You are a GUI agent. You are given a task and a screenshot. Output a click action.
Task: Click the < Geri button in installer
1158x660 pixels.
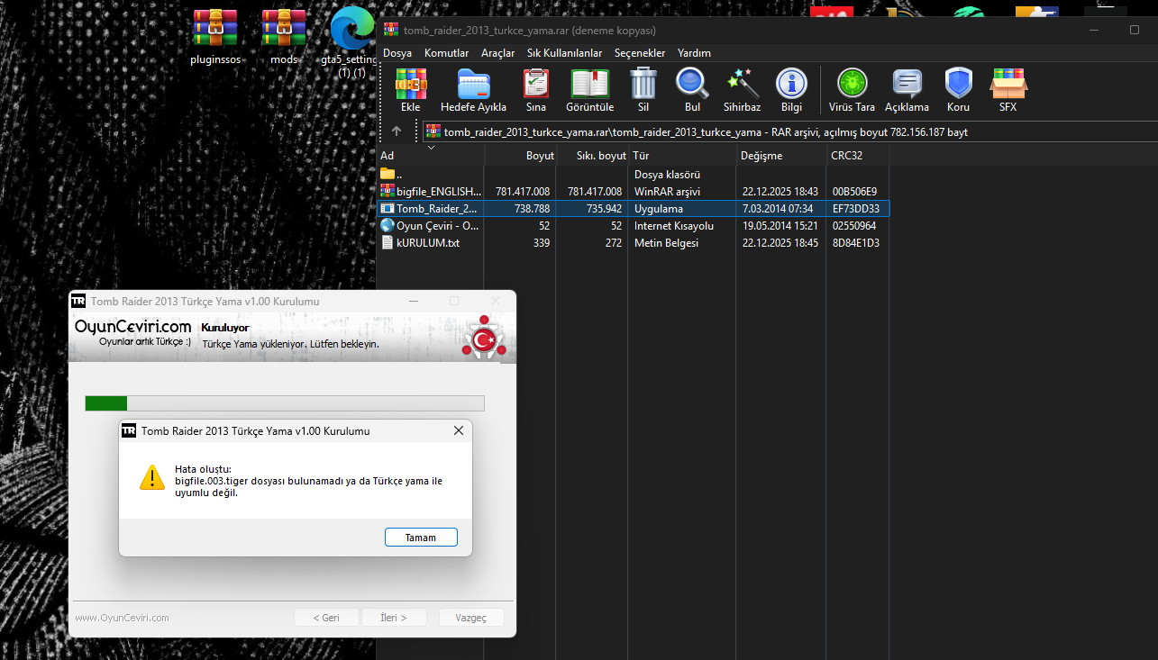(x=326, y=618)
